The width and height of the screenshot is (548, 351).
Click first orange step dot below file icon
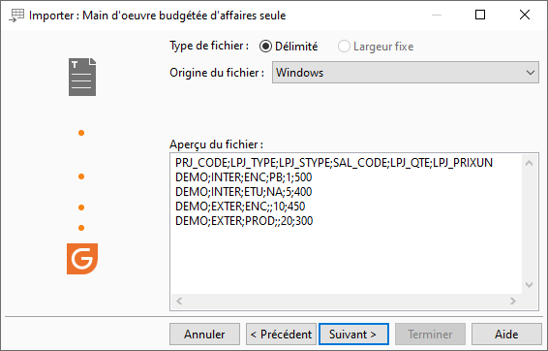[81, 133]
